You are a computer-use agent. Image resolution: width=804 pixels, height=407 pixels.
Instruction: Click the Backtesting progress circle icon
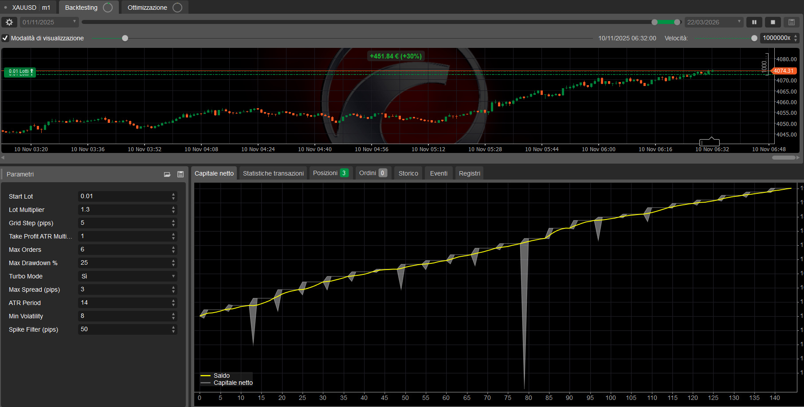coord(108,8)
